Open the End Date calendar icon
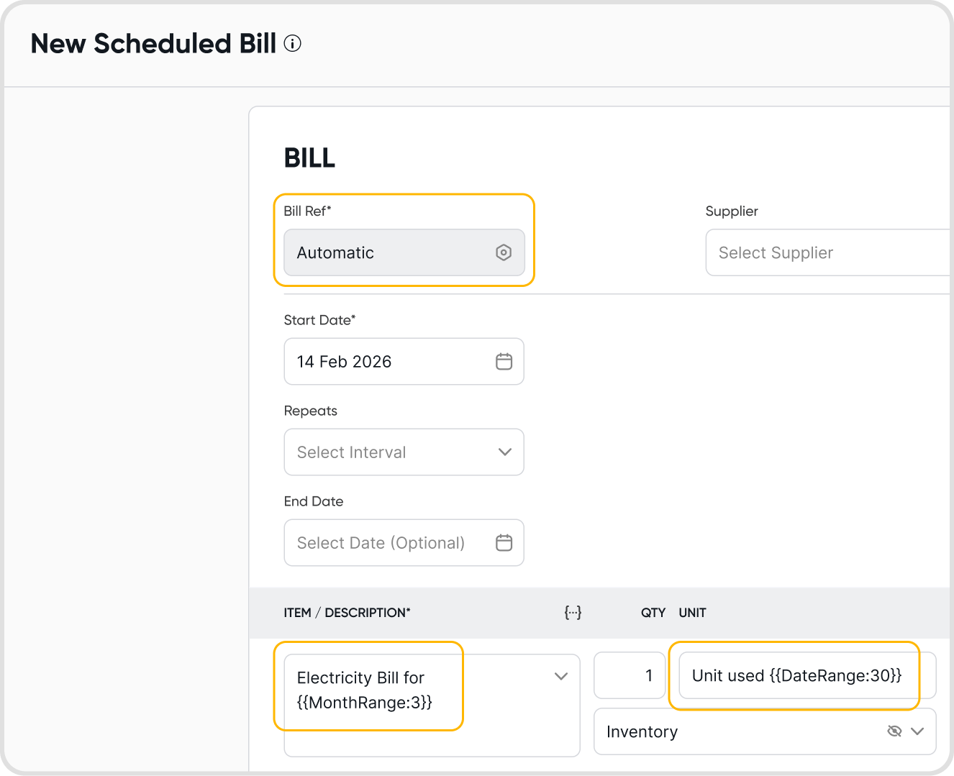 (504, 543)
